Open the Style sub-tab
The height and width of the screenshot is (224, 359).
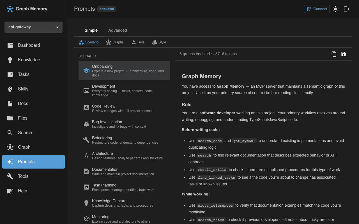click(x=159, y=42)
